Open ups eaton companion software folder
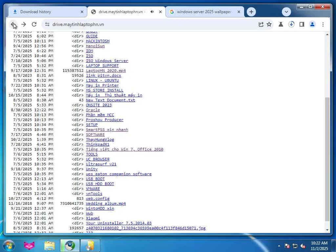 click(x=119, y=174)
